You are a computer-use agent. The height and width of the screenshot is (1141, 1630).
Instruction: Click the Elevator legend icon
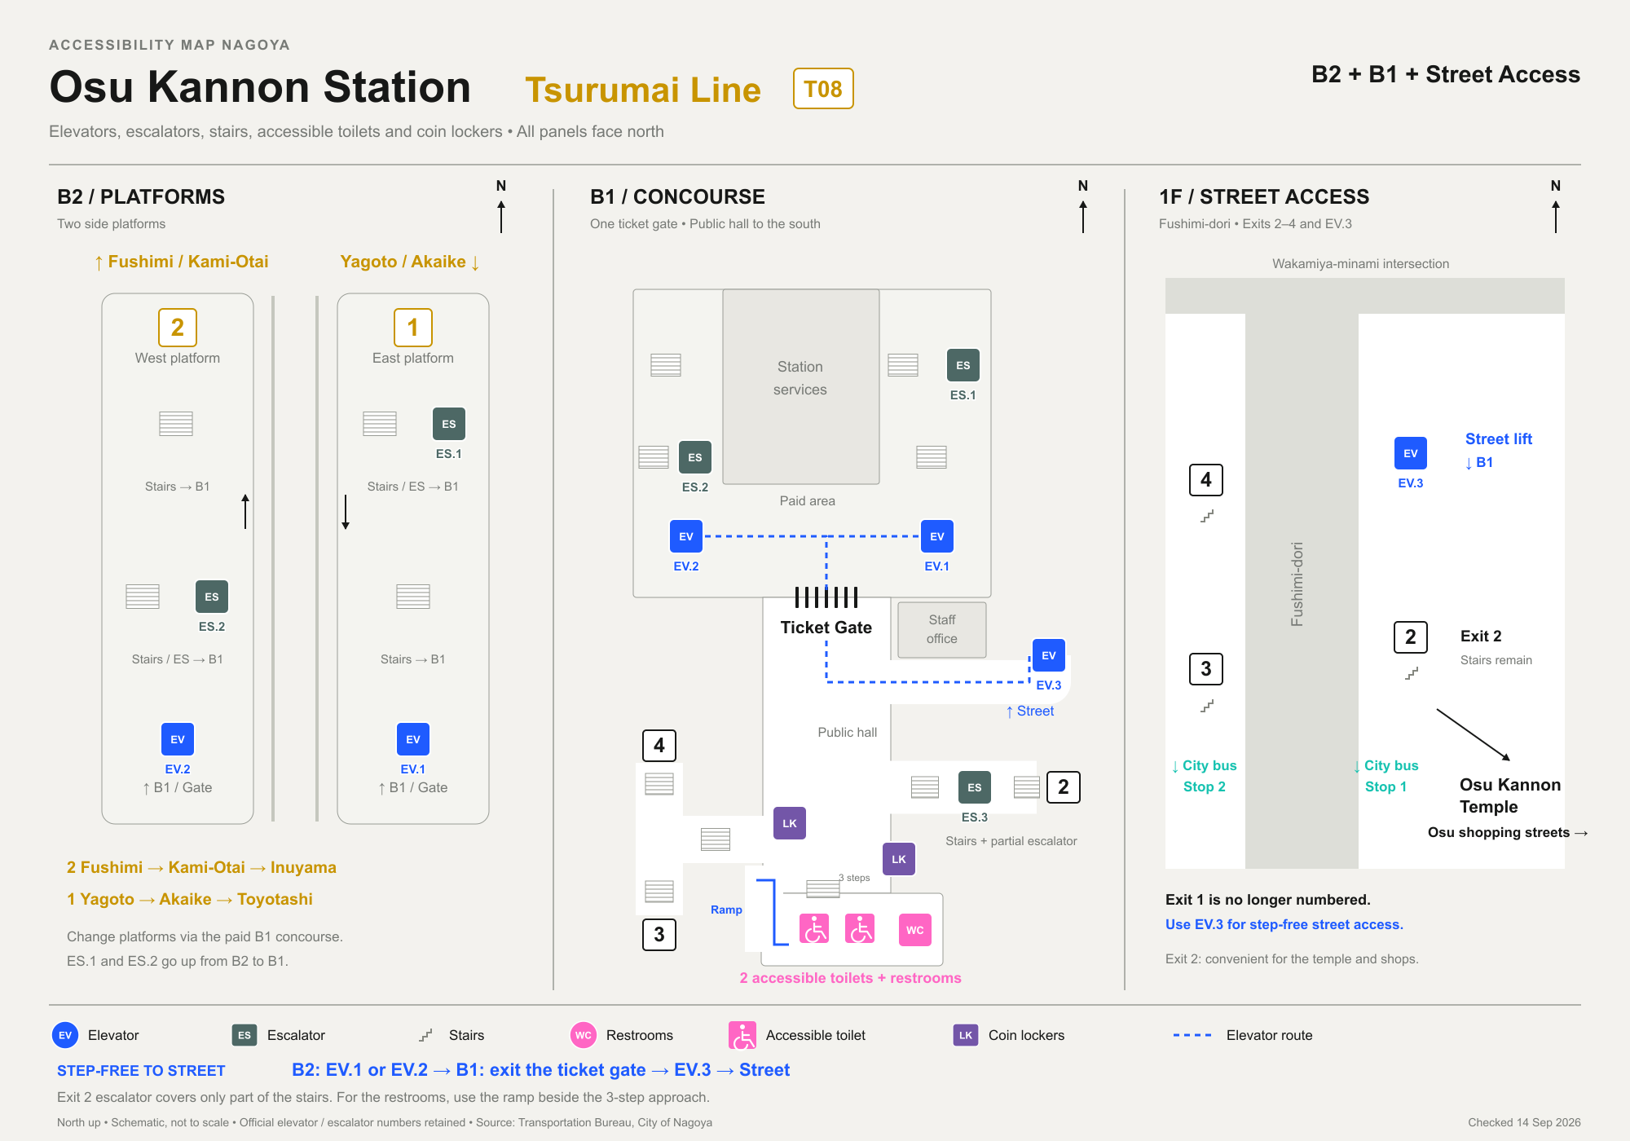(x=65, y=1035)
